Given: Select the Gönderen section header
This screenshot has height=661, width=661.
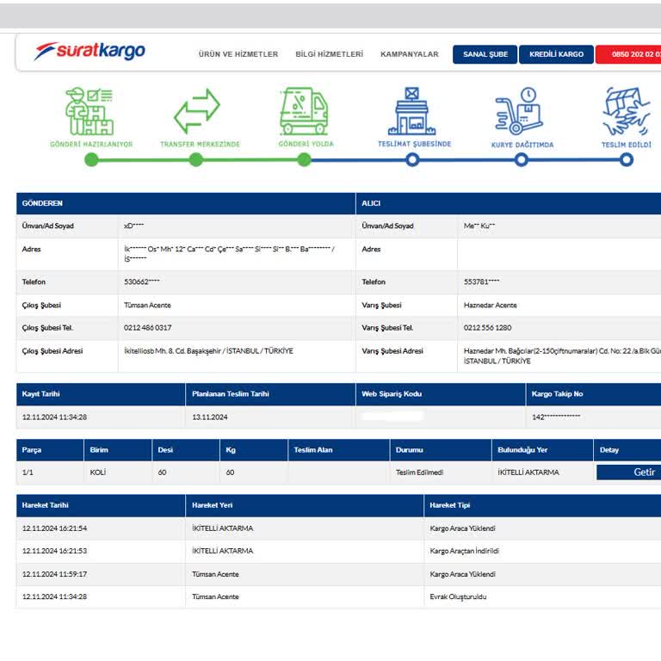Looking at the screenshot, I should click(186, 203).
